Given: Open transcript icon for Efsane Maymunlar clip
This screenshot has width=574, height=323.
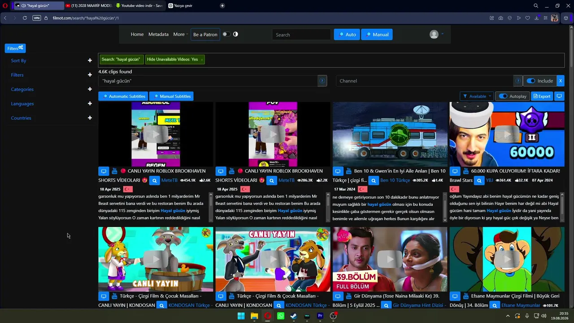Looking at the screenshot, I should tap(455, 296).
